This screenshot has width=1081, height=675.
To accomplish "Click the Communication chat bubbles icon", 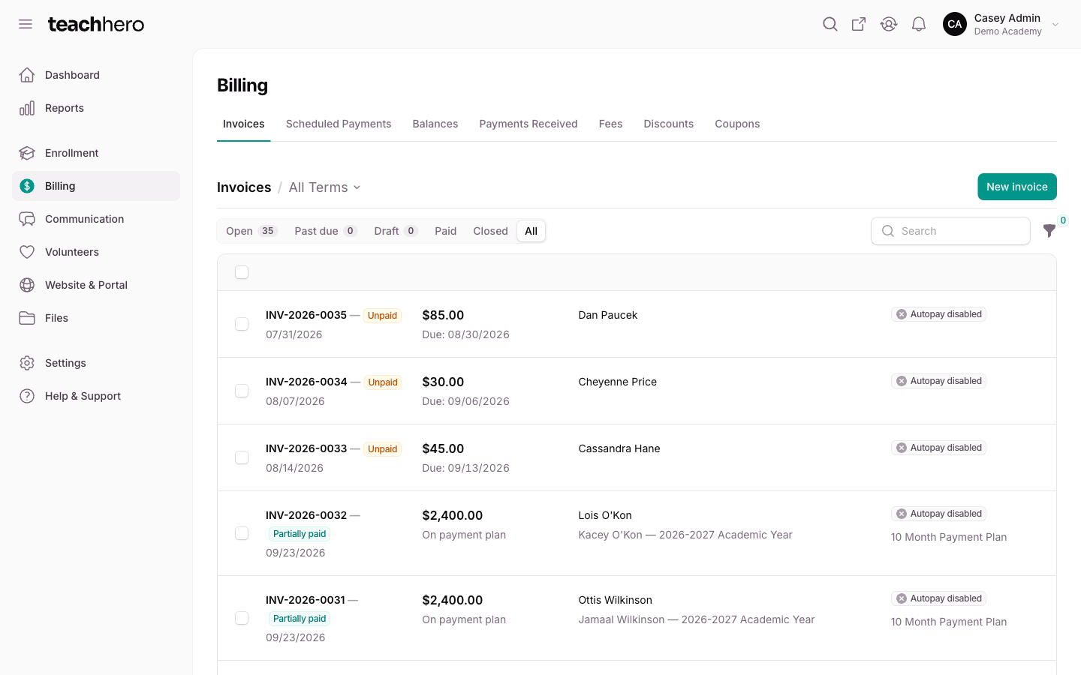I will (27, 219).
